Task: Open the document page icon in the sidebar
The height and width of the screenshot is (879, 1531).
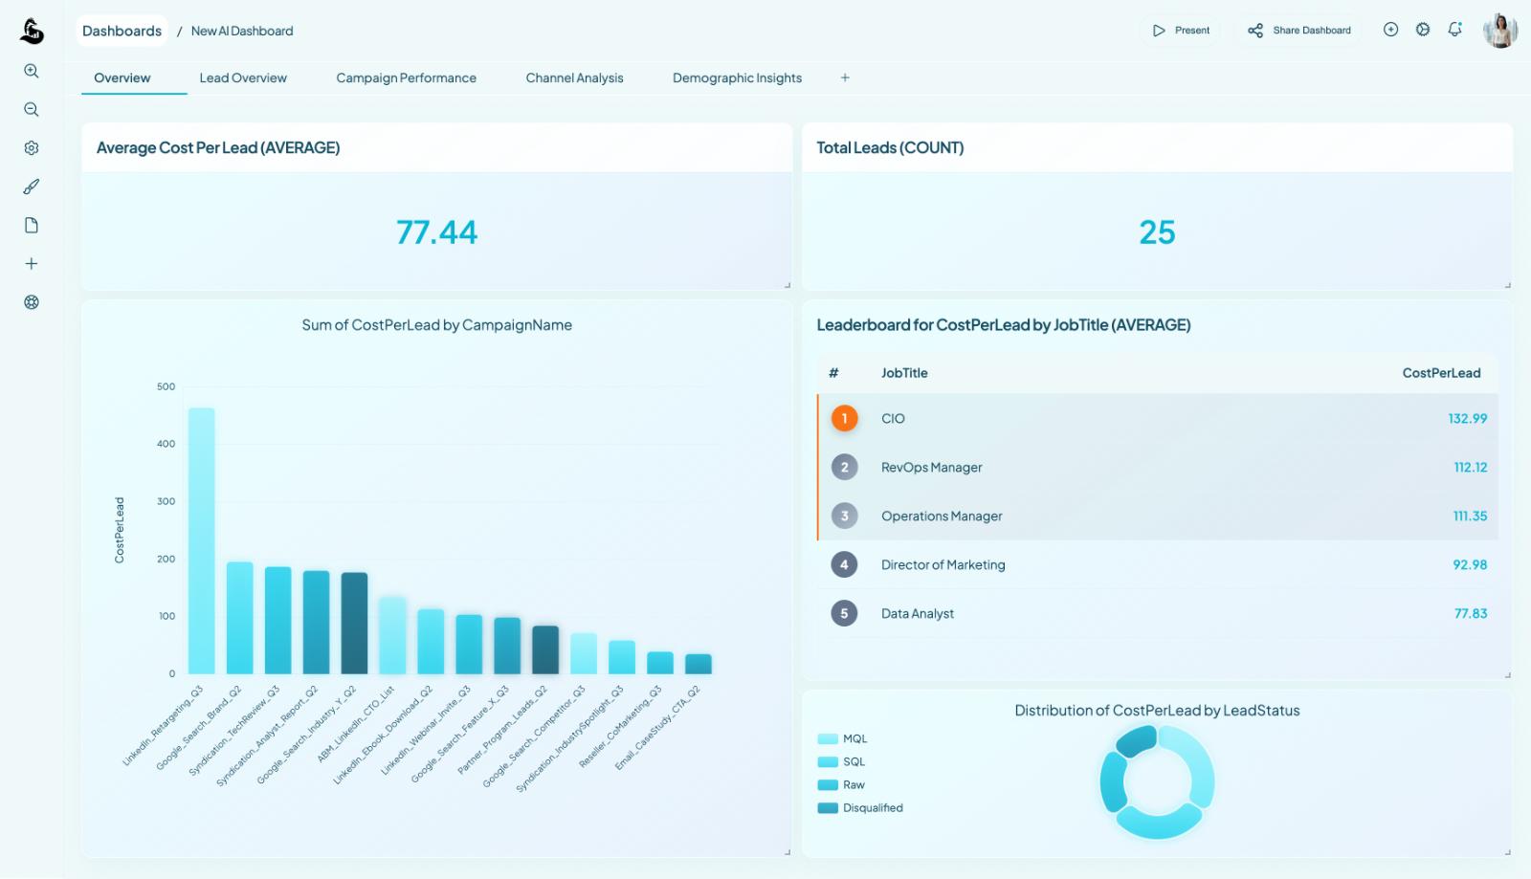Action: tap(32, 224)
